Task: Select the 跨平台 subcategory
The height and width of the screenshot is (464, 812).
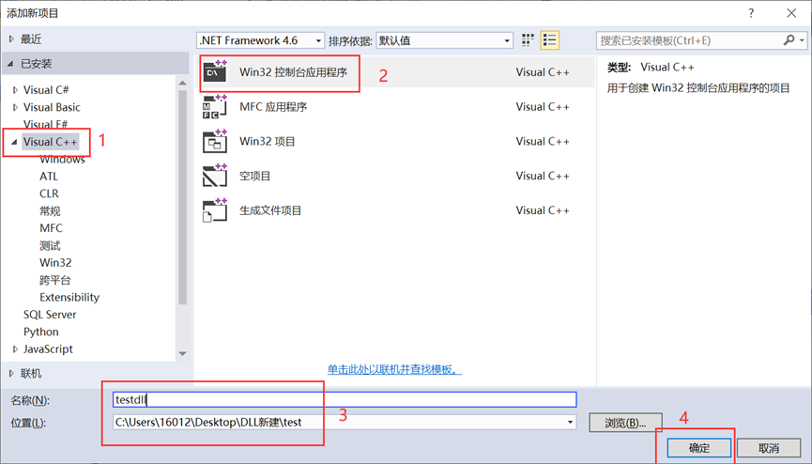Action: click(54, 281)
